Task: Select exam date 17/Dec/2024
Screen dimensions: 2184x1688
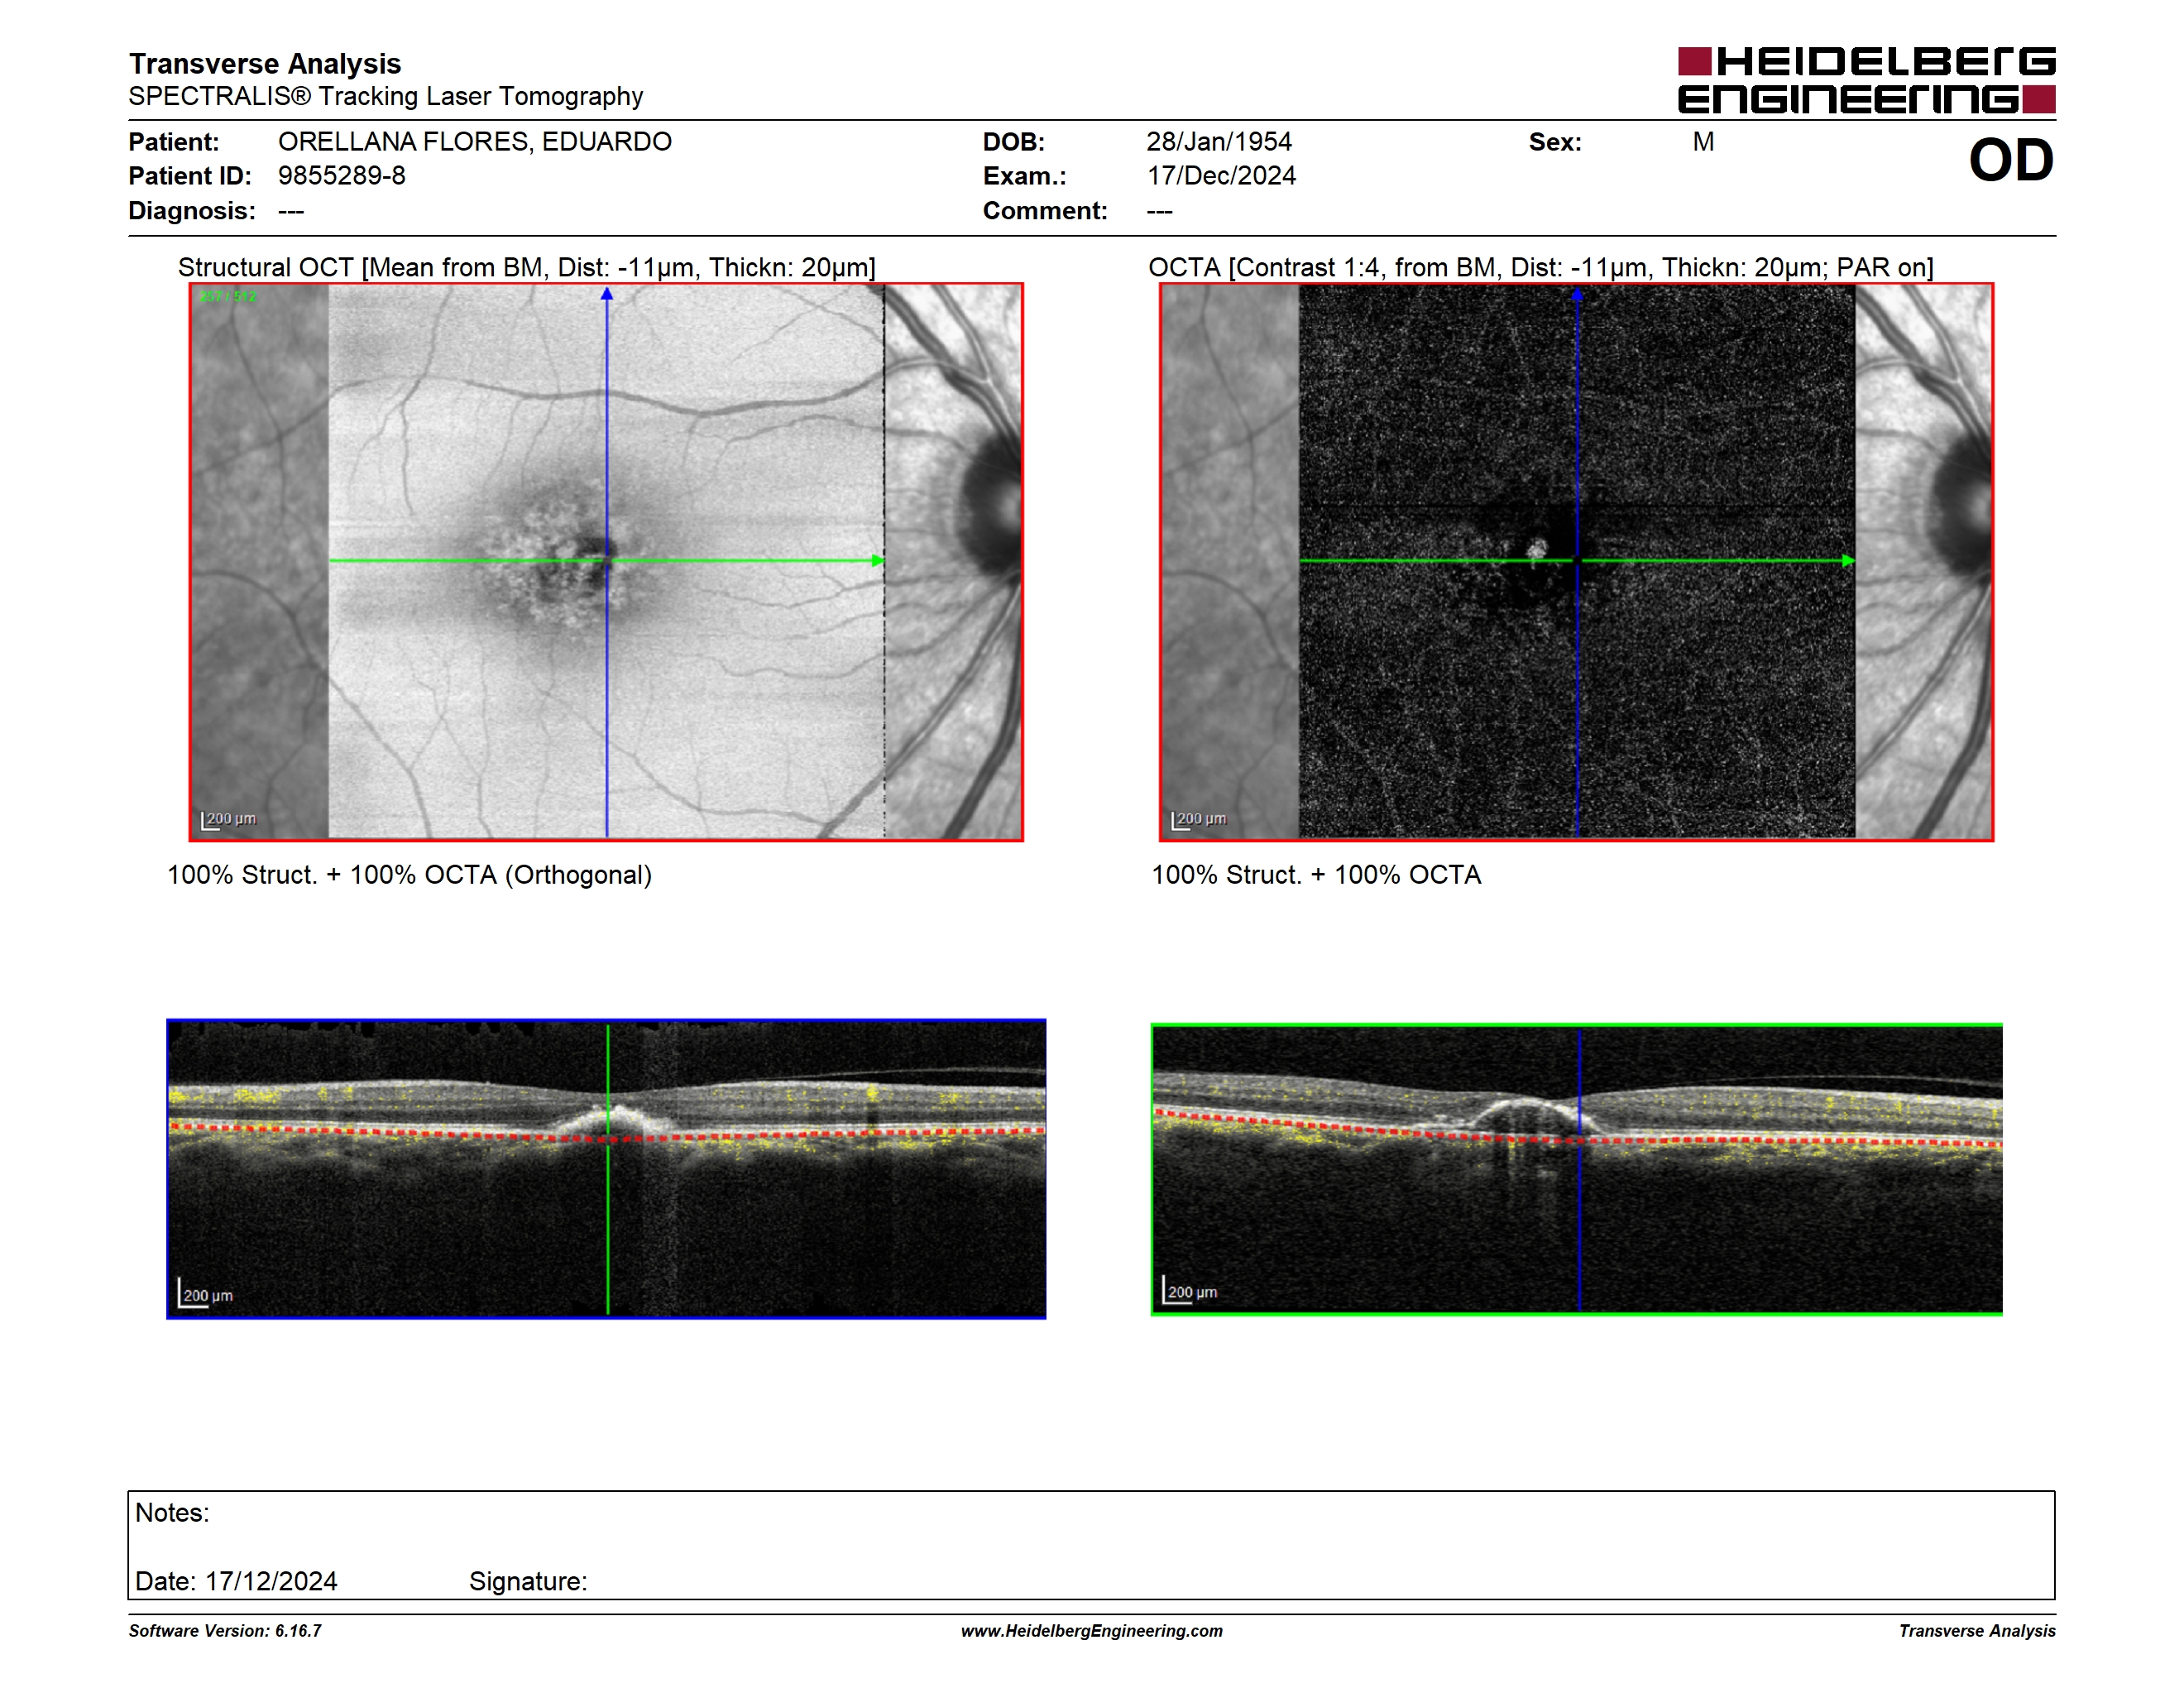Action: click(x=1221, y=176)
